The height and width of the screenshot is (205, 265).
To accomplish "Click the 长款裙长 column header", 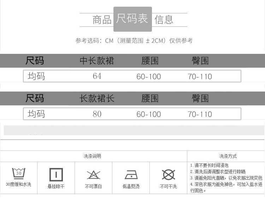I will (x=97, y=98).
